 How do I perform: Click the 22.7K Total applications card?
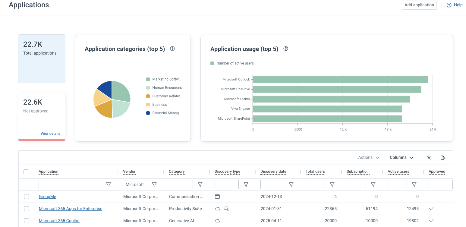pos(42,59)
